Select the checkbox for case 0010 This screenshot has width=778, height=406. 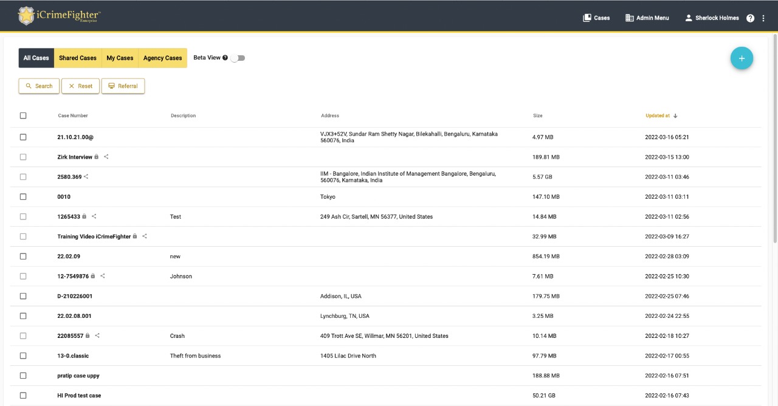(23, 197)
